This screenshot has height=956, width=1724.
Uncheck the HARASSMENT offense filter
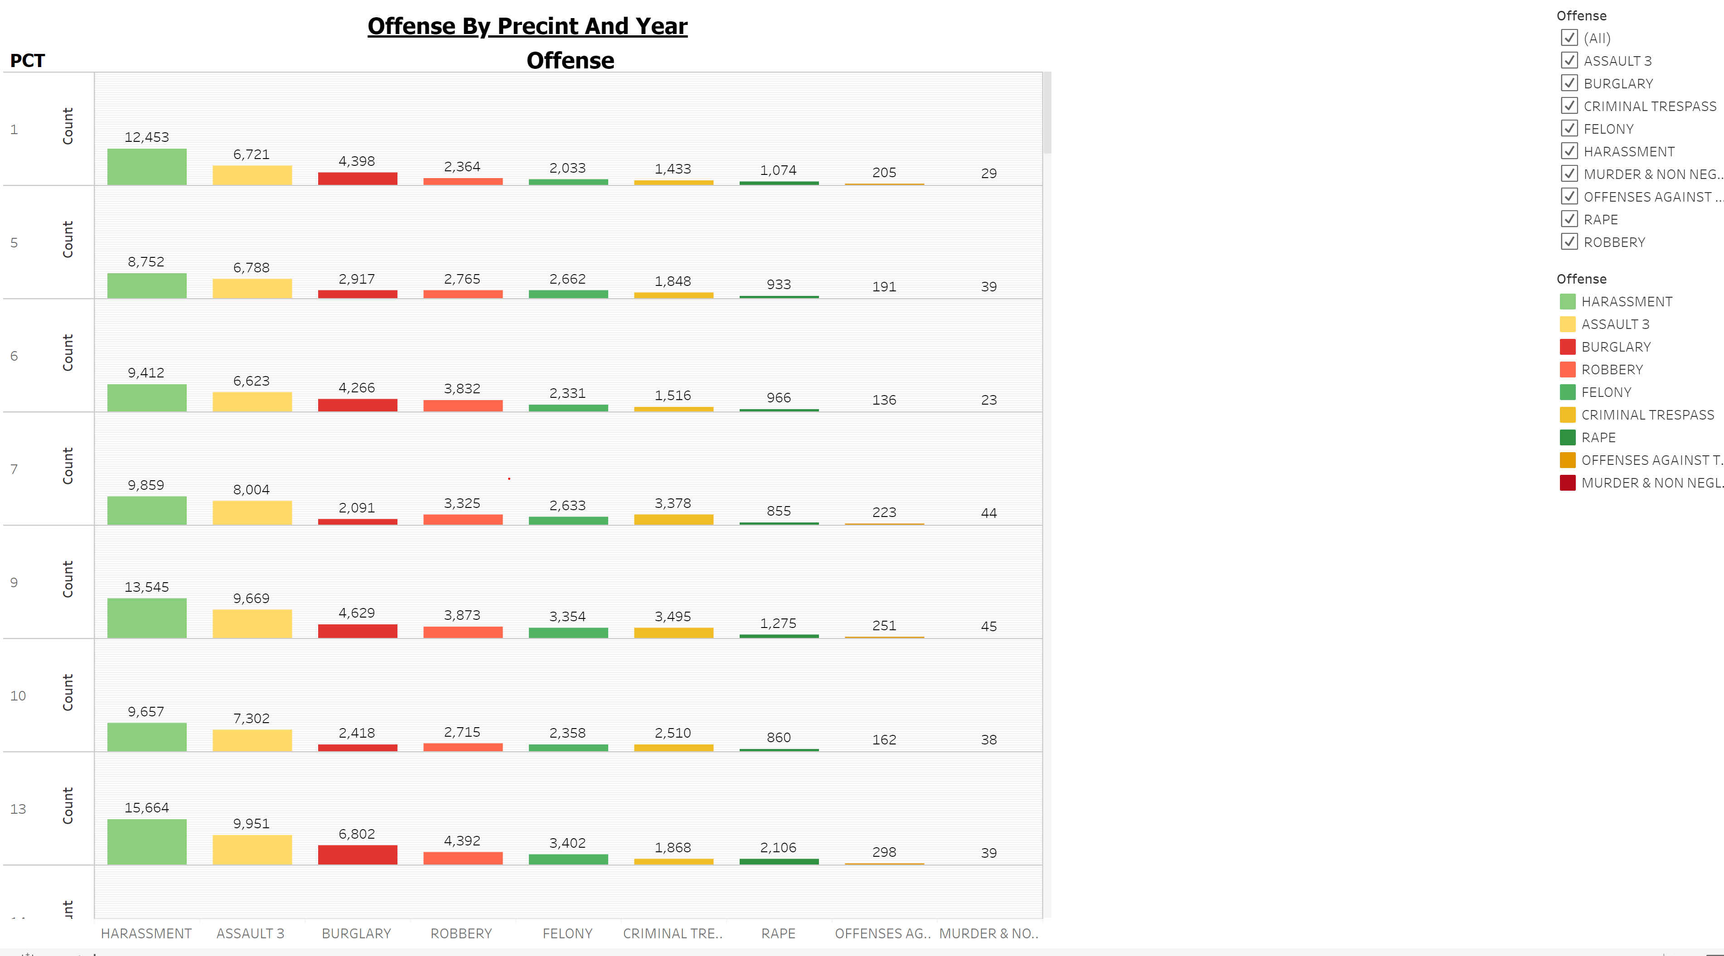pyautogui.click(x=1571, y=151)
